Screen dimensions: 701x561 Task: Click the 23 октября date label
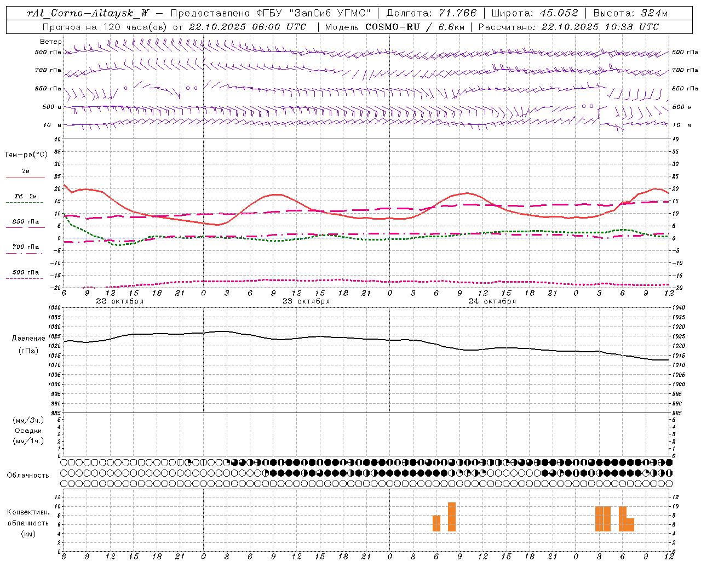coord(306,301)
